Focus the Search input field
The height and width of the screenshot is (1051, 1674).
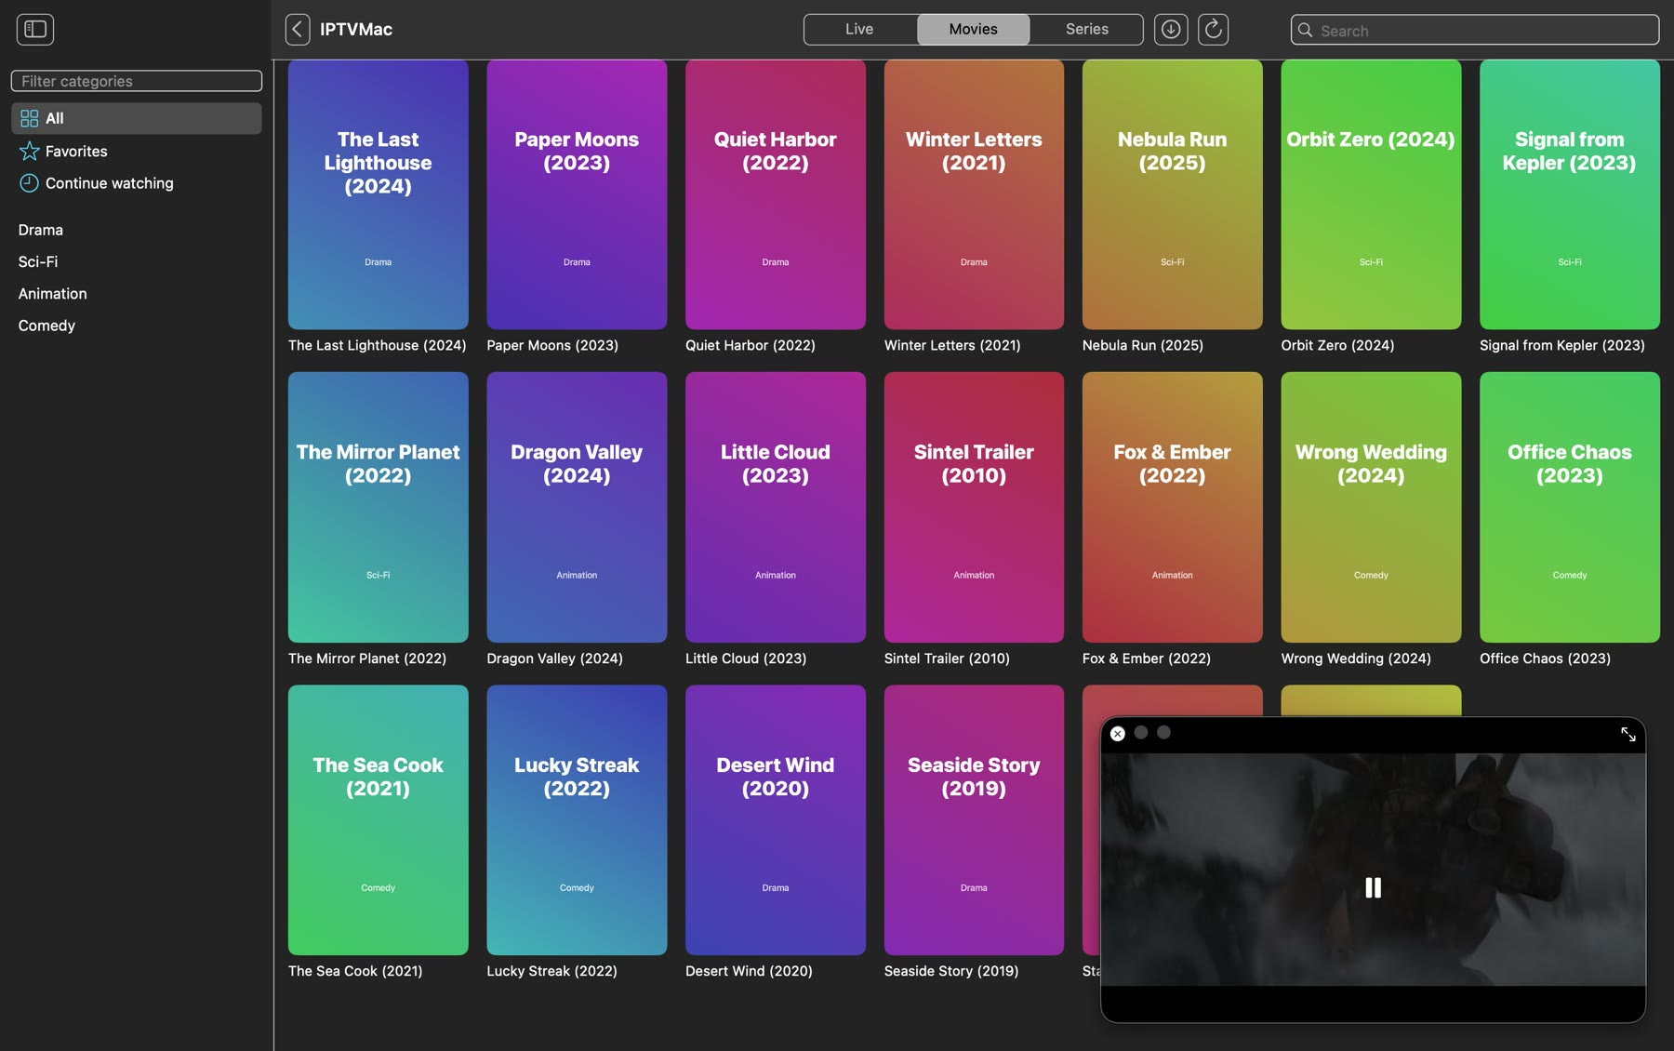click(x=1475, y=30)
